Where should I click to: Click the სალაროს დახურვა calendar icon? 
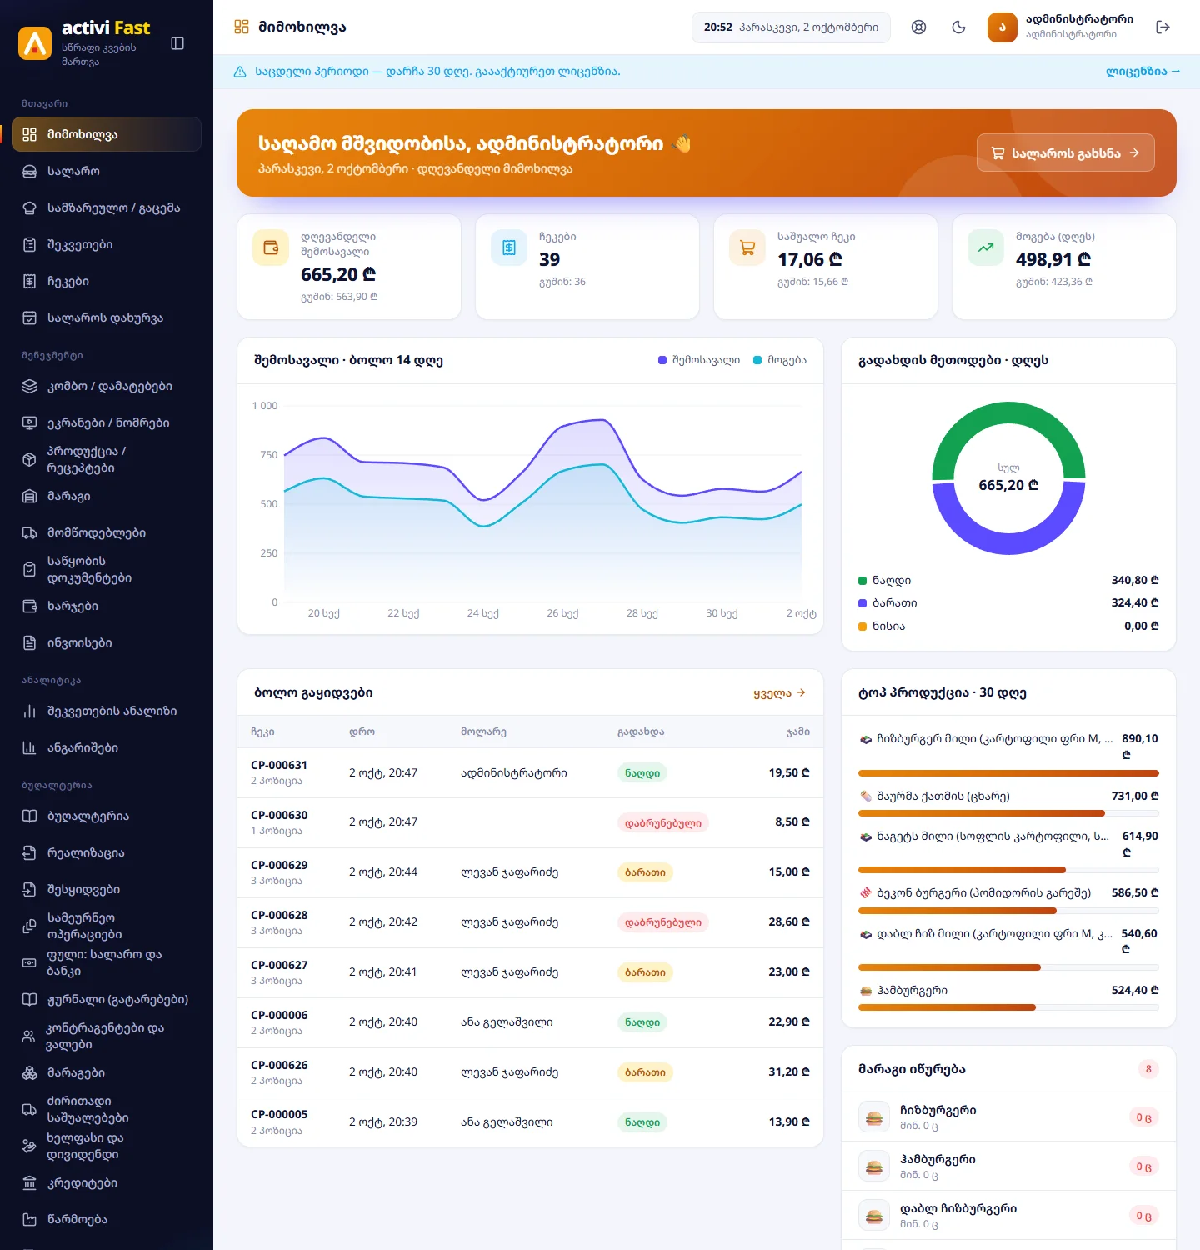coord(29,317)
